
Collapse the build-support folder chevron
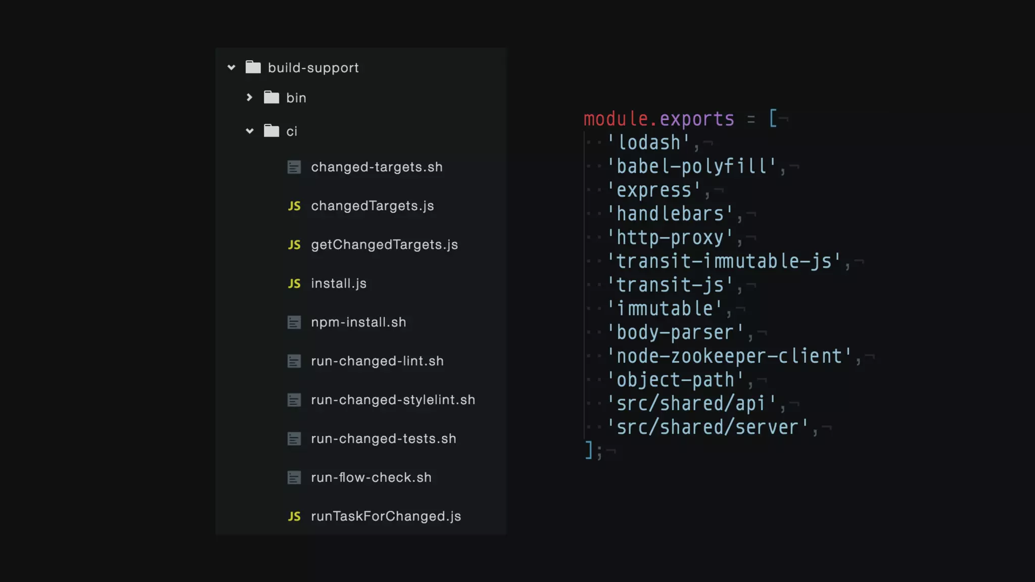231,67
